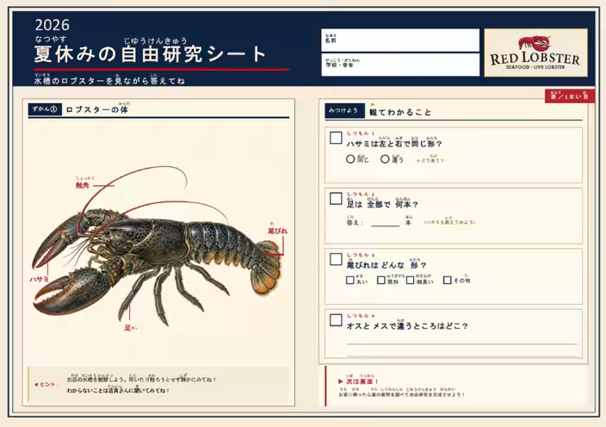The height and width of the screenshot is (427, 606).
Task: Click the しつもん4 answer line
Action: coord(462,343)
